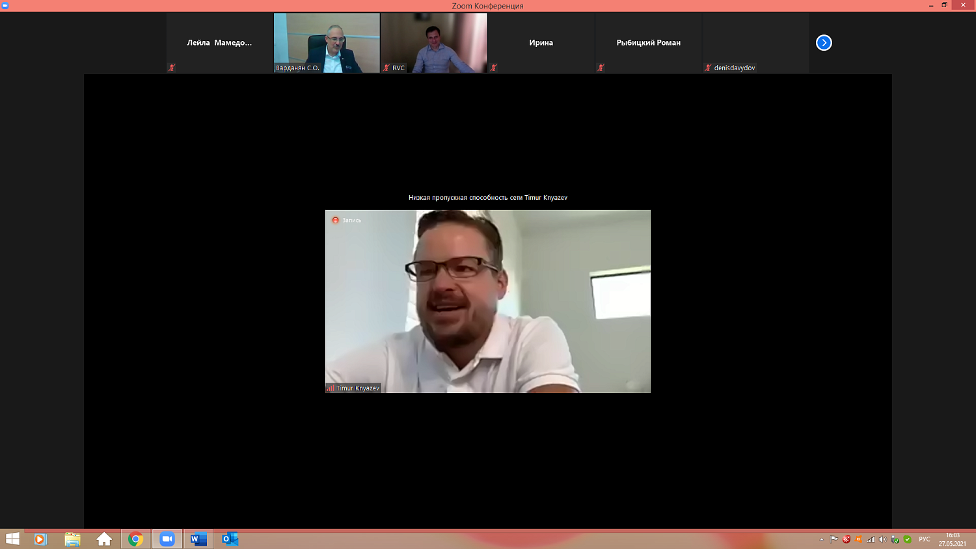Click Timur Knyazev's network signal icon

point(331,388)
